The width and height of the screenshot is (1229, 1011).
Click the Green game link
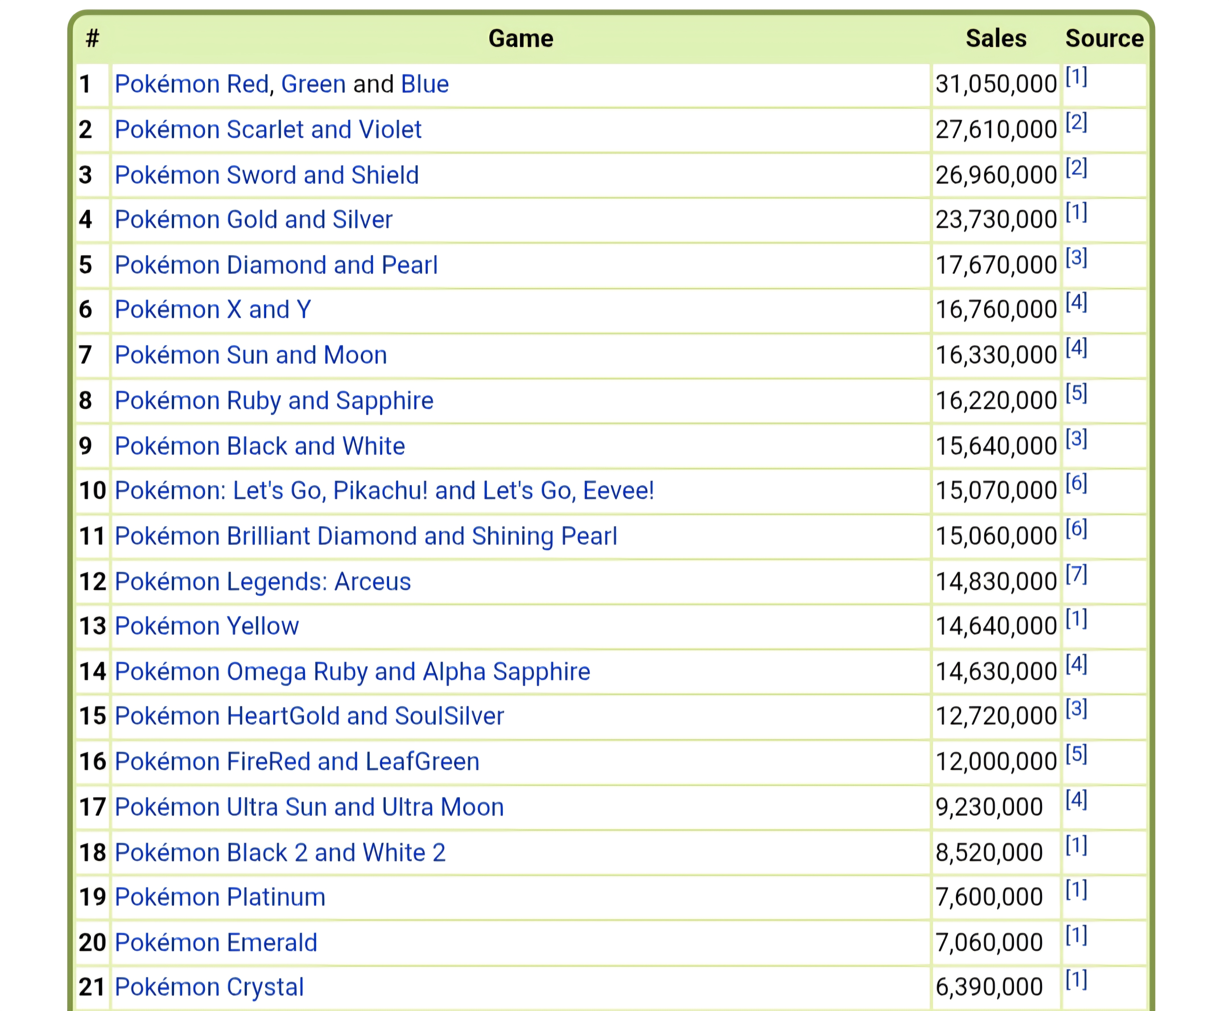click(x=313, y=84)
